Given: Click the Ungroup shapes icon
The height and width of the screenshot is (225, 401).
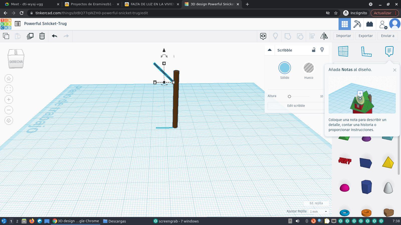Looking at the screenshot, I should (x=300, y=36).
